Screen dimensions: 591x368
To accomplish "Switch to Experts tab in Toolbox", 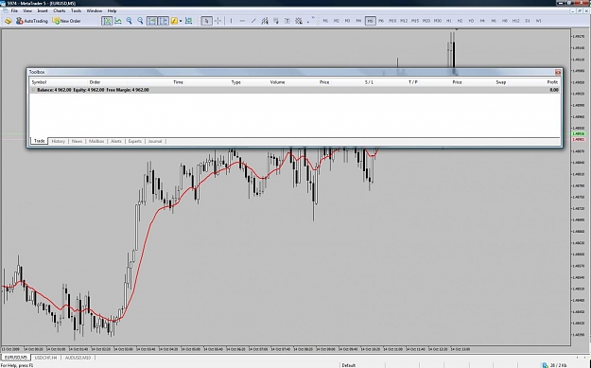I will coord(135,141).
